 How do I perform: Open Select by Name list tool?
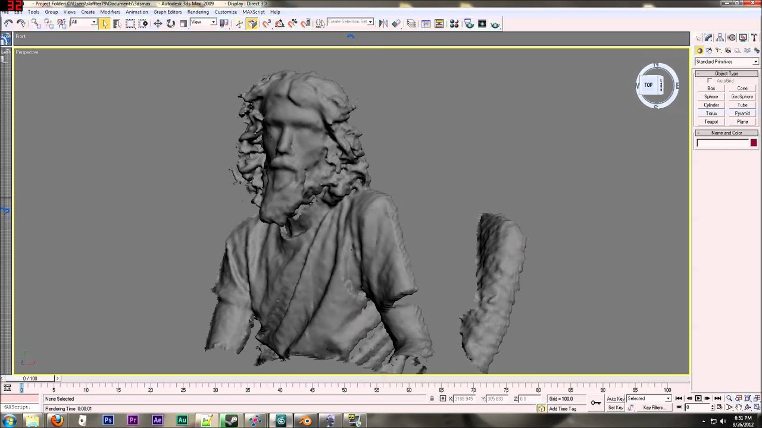[117, 24]
